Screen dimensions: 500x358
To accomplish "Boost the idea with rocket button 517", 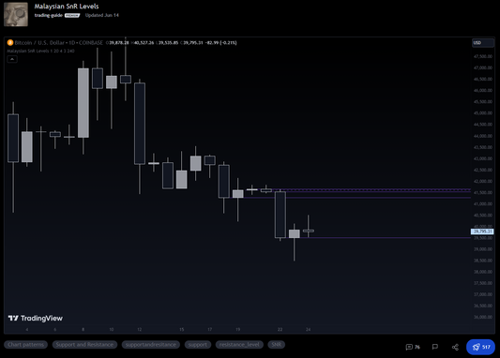I will point(480,347).
